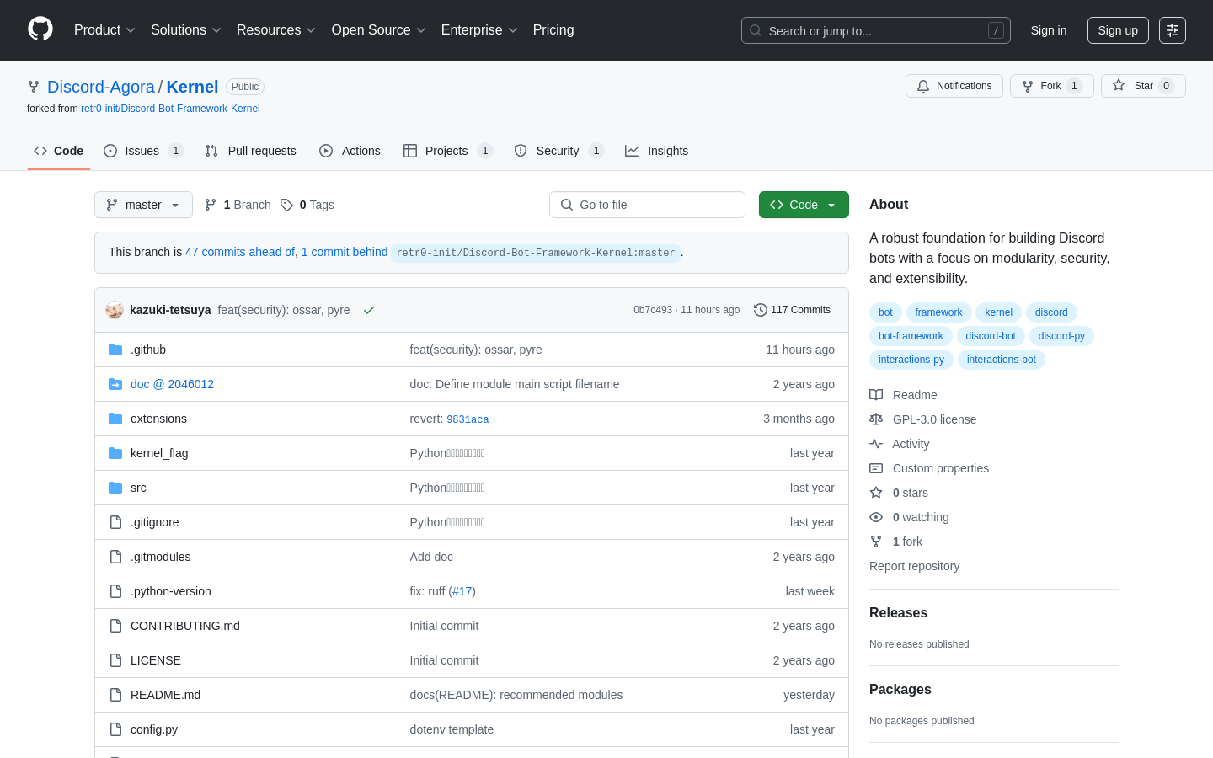Open the Product dropdown menu
1213x758 pixels.
click(104, 30)
